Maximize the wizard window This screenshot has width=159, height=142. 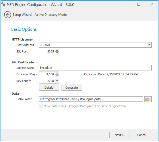pos(139,4)
